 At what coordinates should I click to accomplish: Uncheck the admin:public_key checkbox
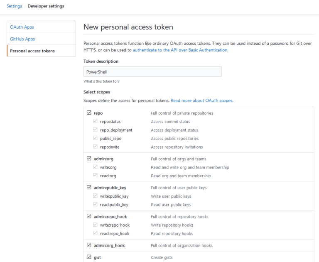[x=89, y=187]
